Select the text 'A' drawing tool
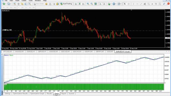171x96 pixels. pyautogui.click(x=152, y=4)
